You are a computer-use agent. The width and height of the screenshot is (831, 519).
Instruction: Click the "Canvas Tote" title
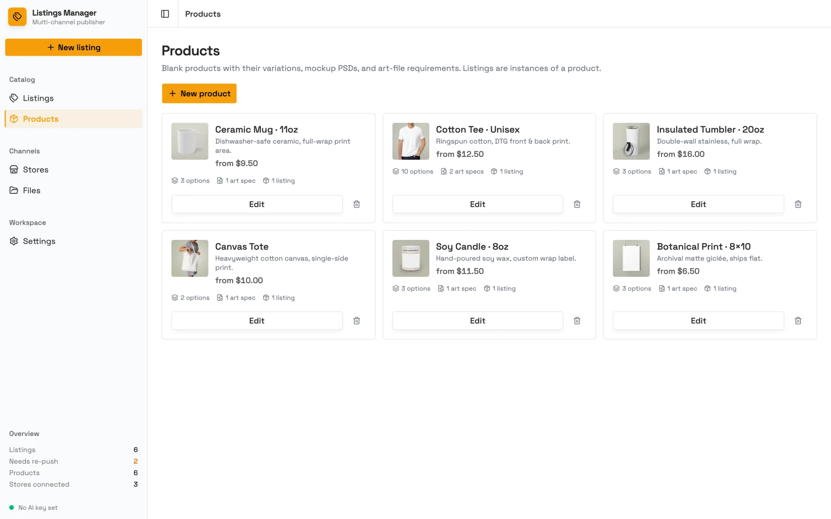coord(242,246)
